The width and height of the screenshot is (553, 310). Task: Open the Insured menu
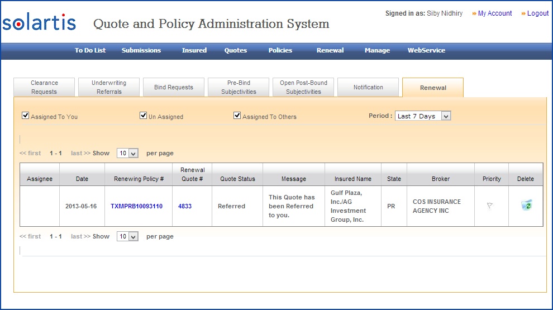coord(194,50)
